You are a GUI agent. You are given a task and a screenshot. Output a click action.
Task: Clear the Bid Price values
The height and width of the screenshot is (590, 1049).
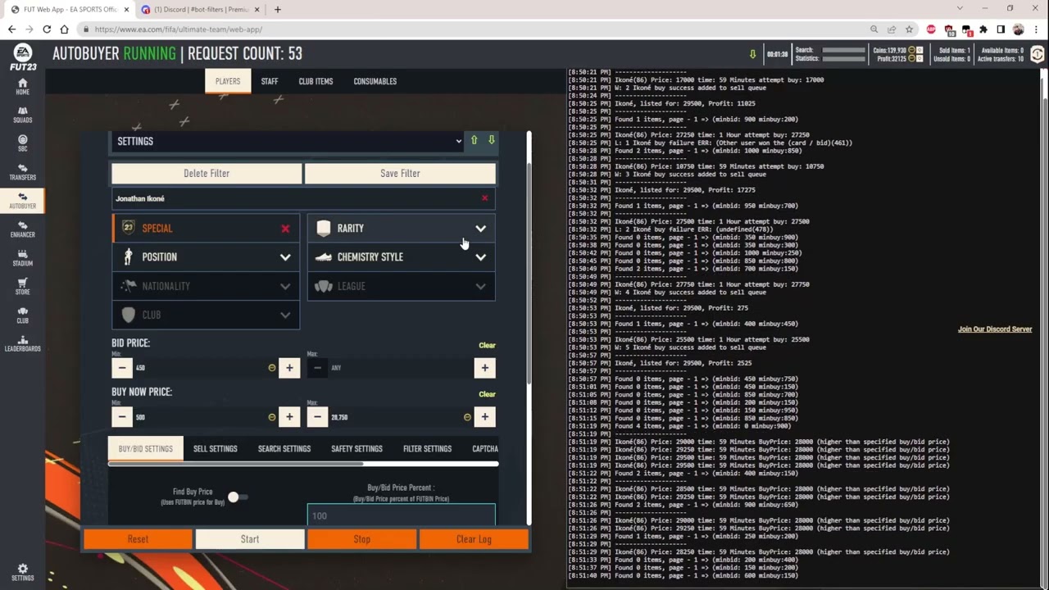pyautogui.click(x=487, y=345)
